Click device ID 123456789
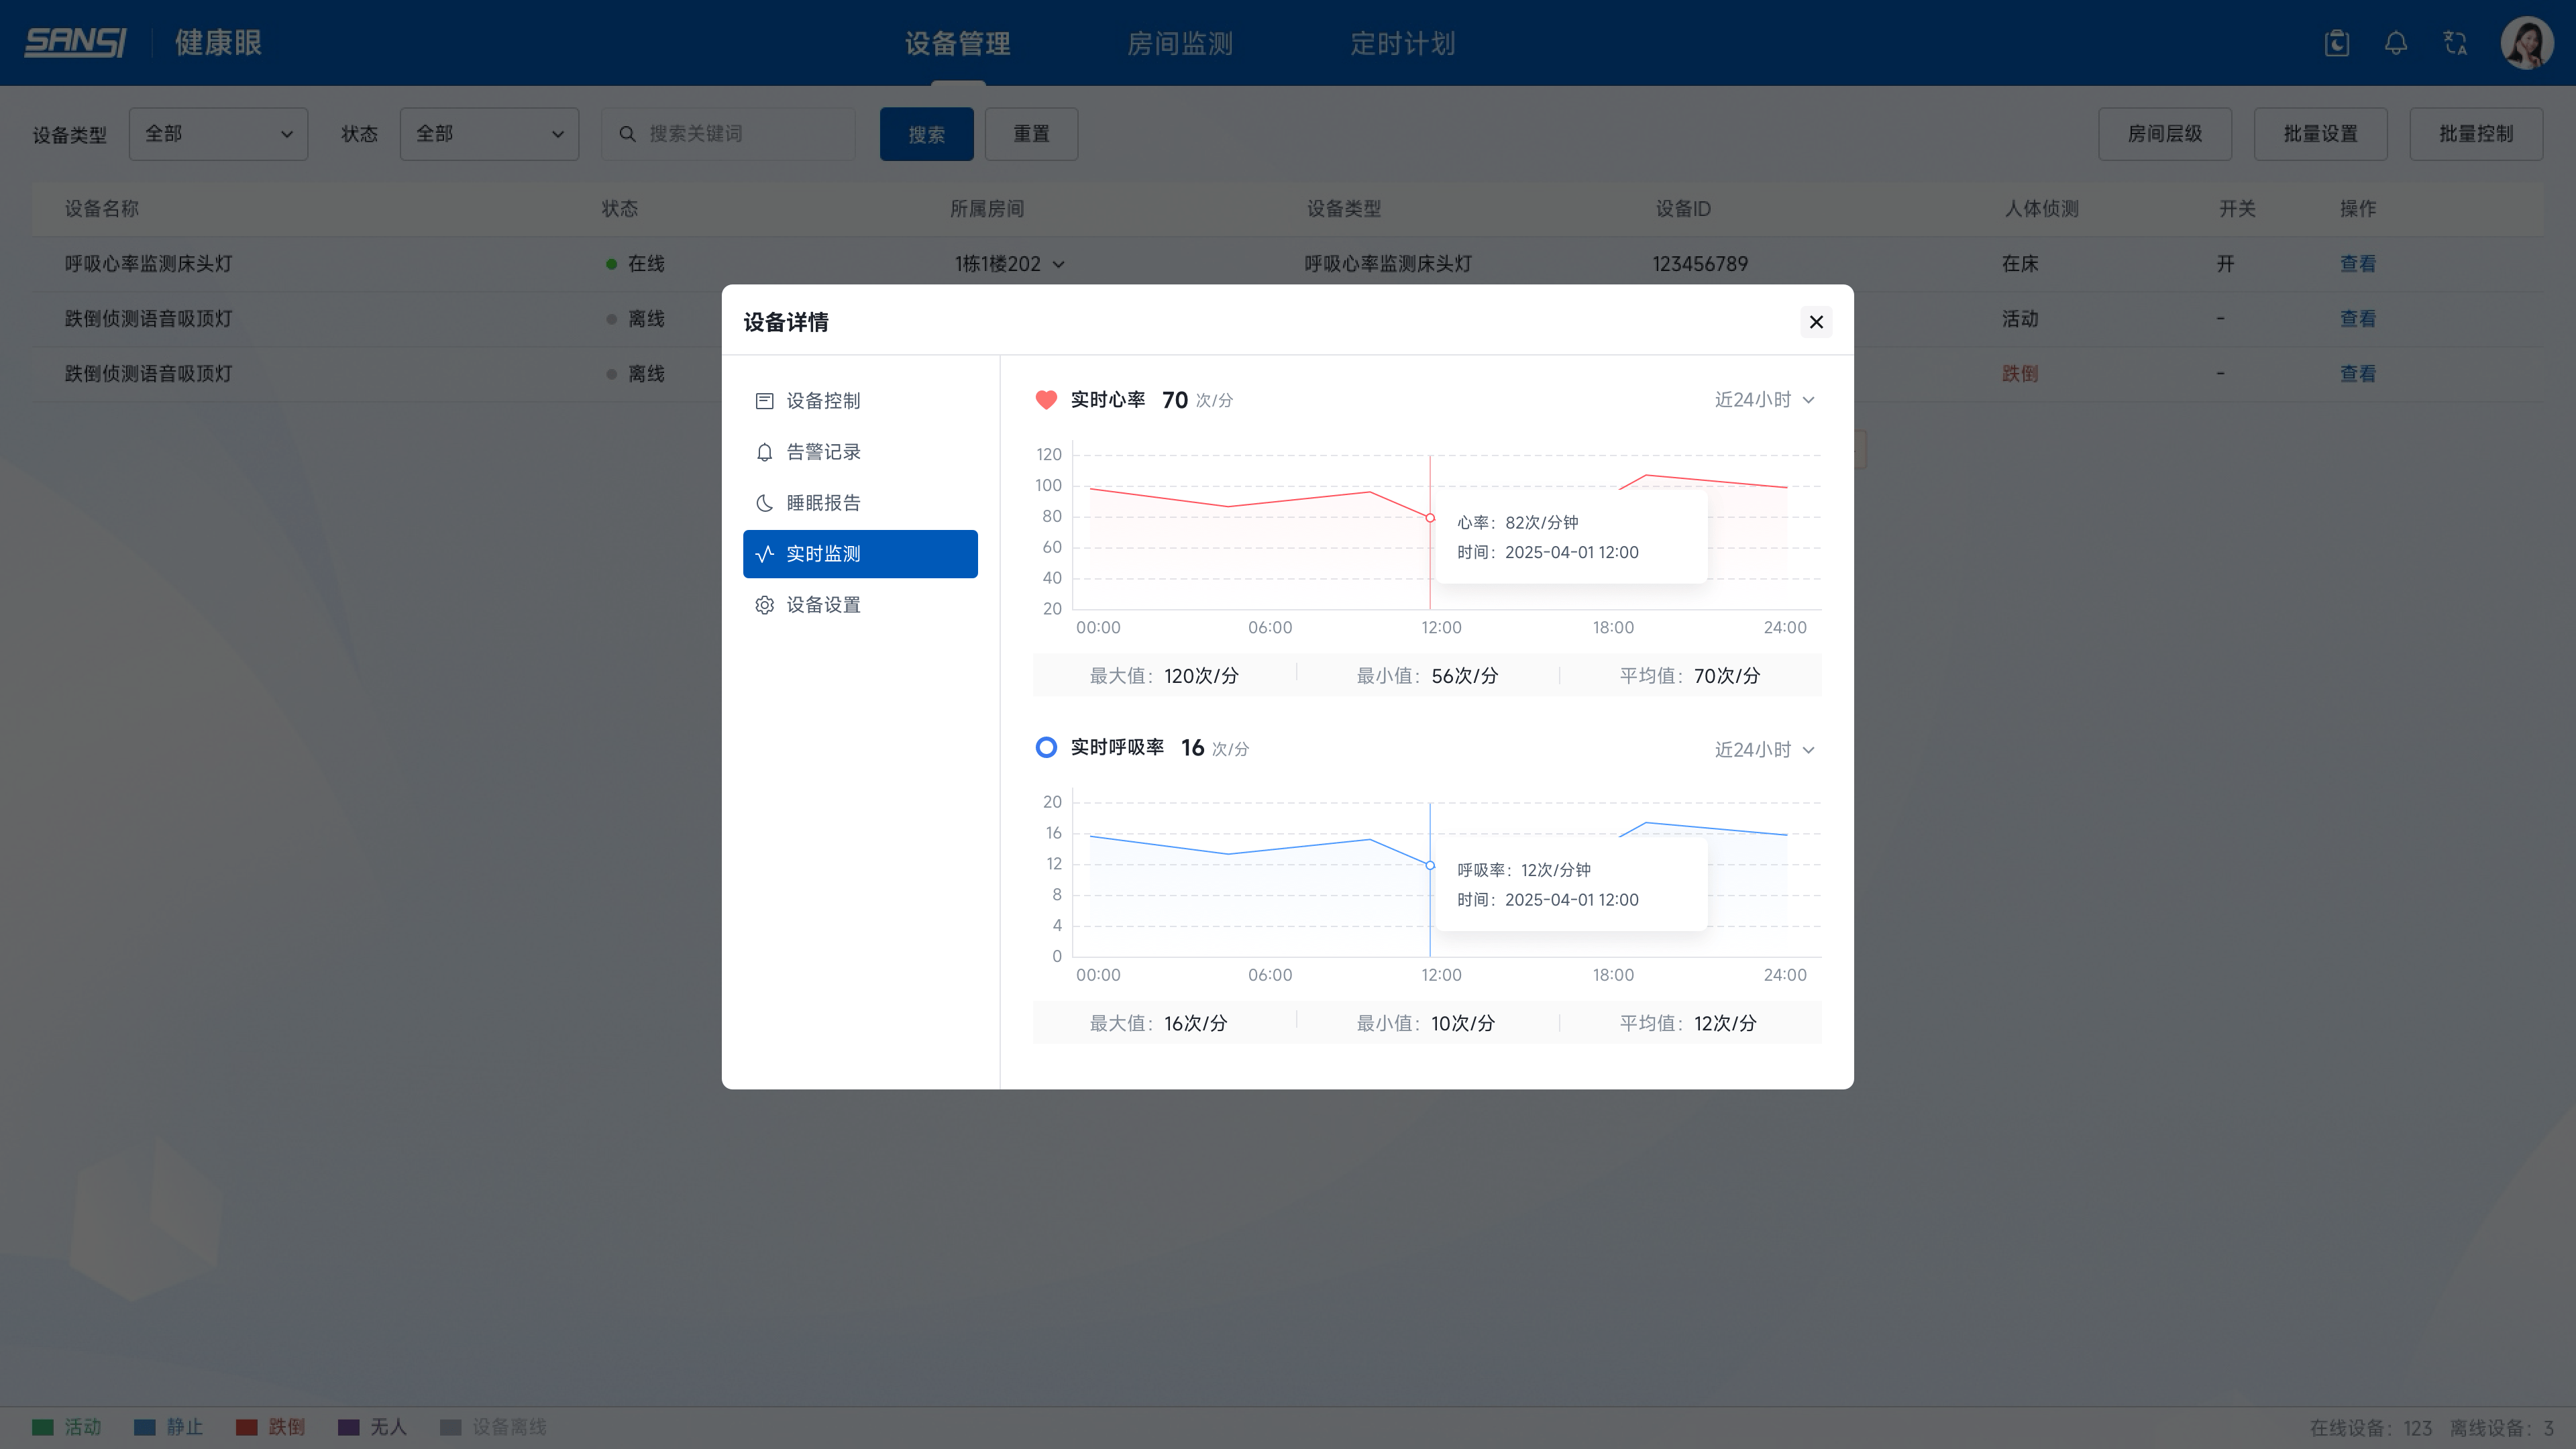Screen dimensions: 2576x1449 [x=1700, y=264]
